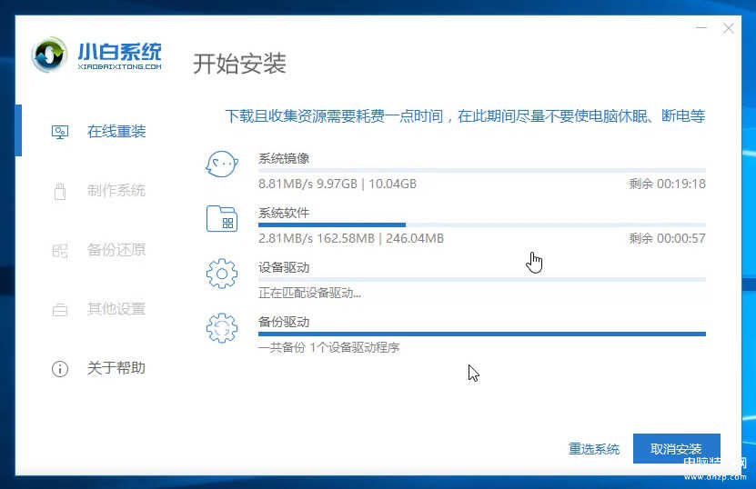The width and height of the screenshot is (756, 489).
Task: Select the 在线重装 monitor icon
Action: 60,132
